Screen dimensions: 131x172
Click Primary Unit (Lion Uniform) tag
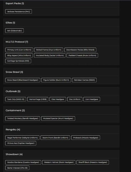click(19, 50)
